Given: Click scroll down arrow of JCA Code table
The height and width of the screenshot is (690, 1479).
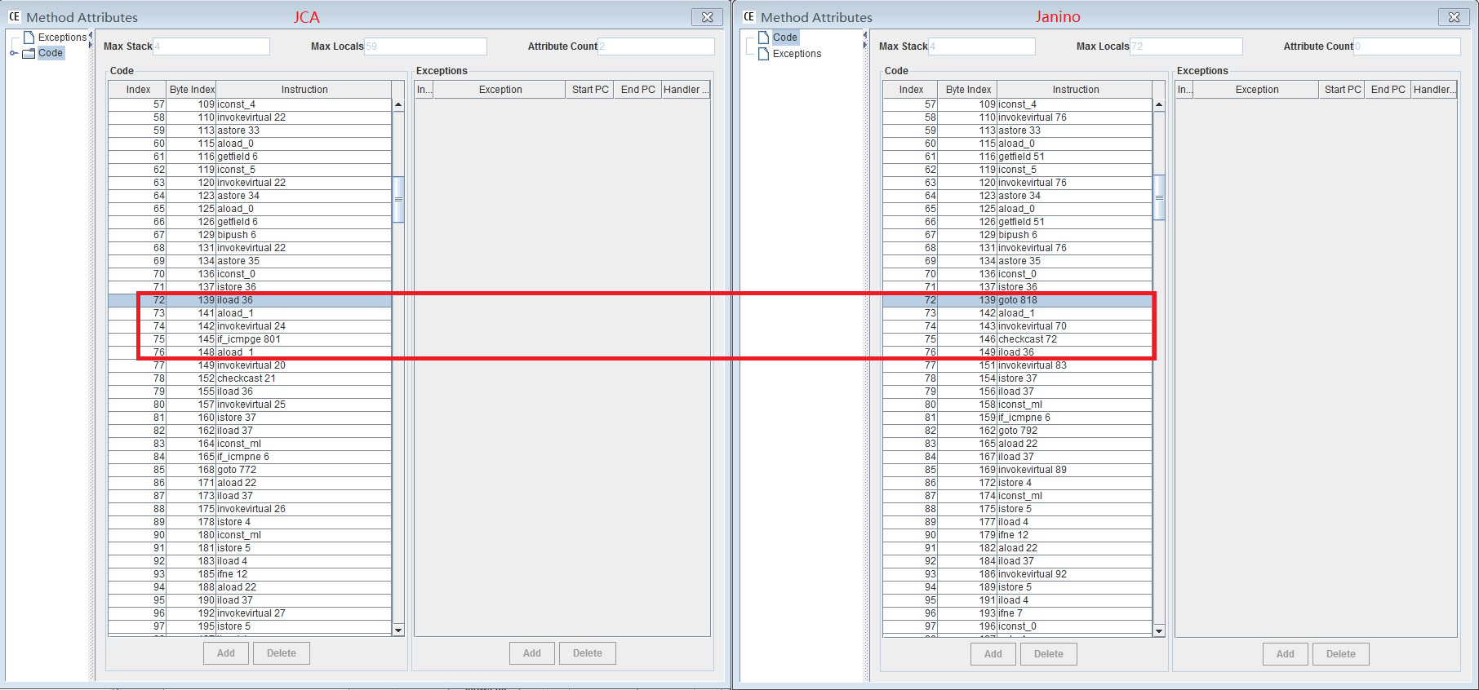Looking at the screenshot, I should (398, 630).
